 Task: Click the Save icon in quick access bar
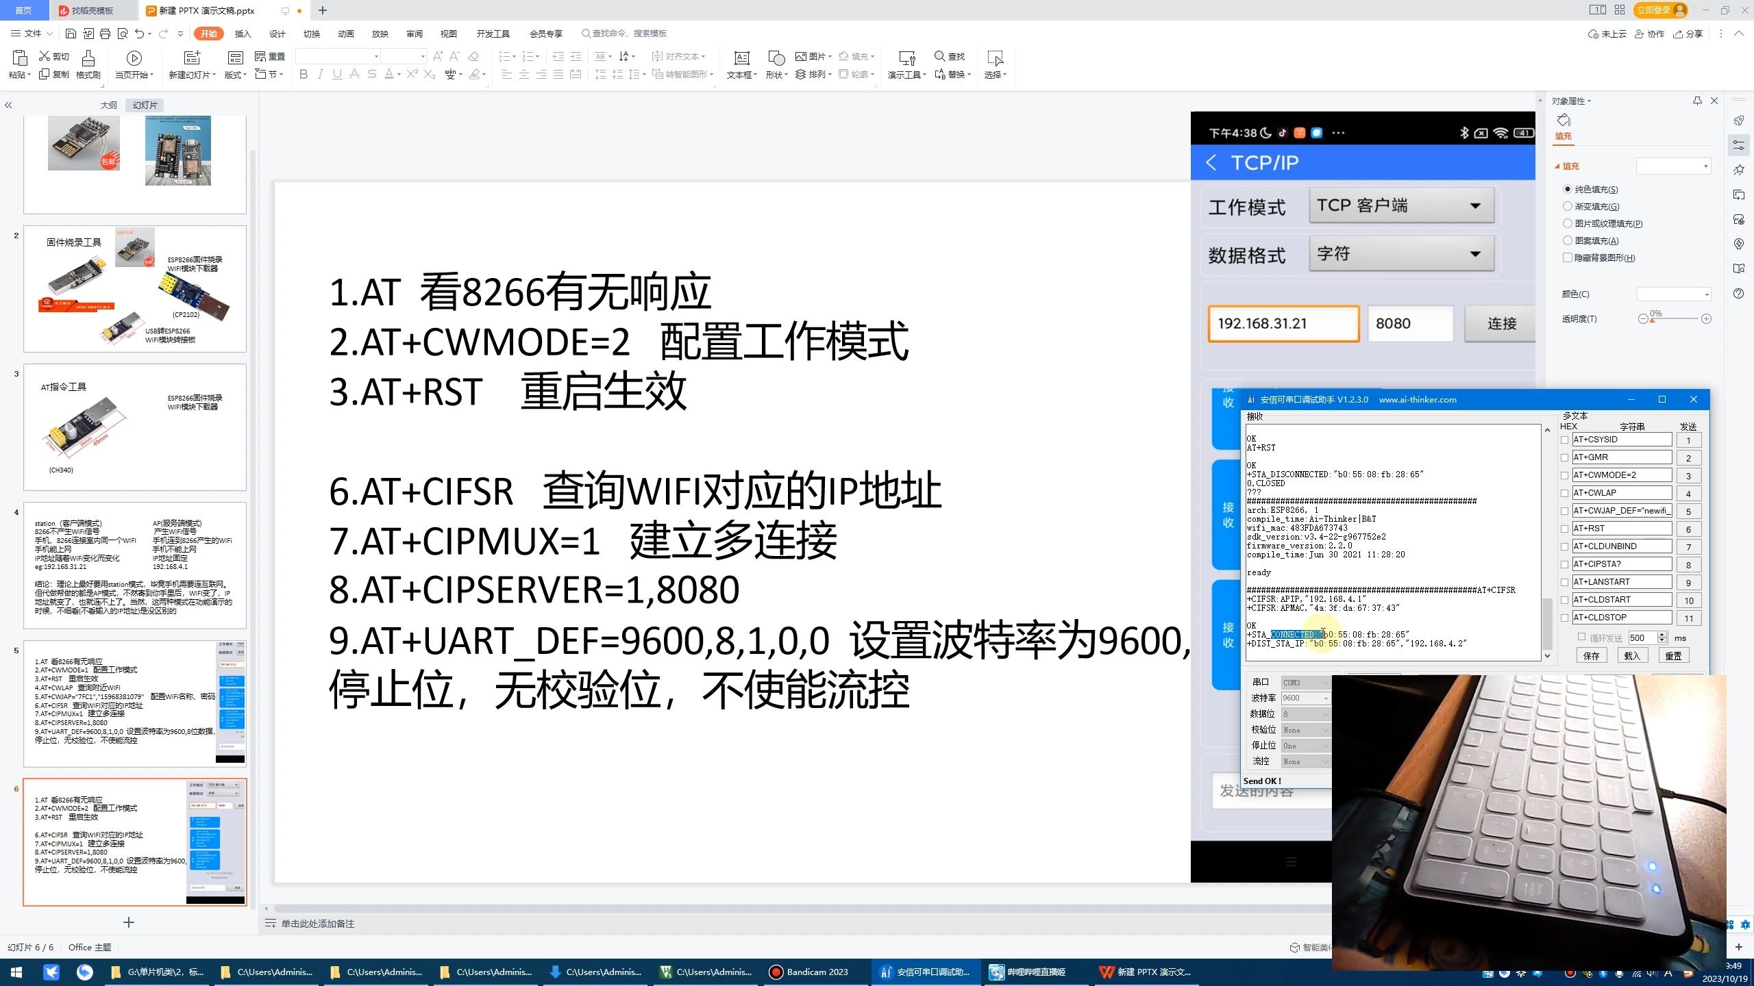point(71,33)
